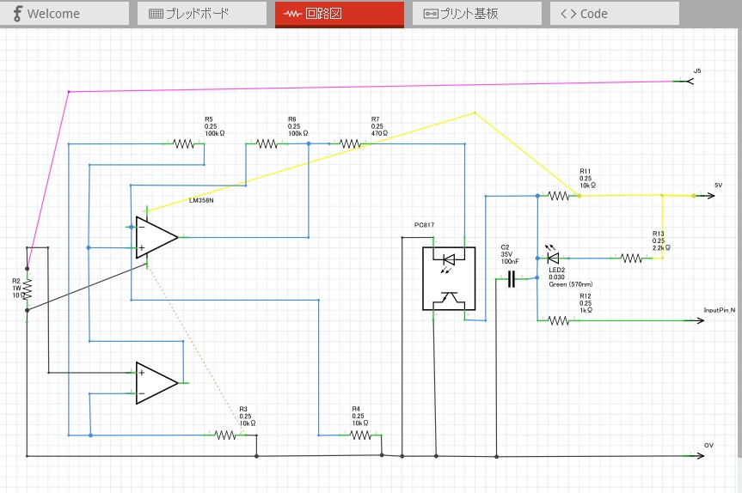Screen dimensions: 742x493
Task: Select the R5 100kΩ resistor
Action: (185, 144)
